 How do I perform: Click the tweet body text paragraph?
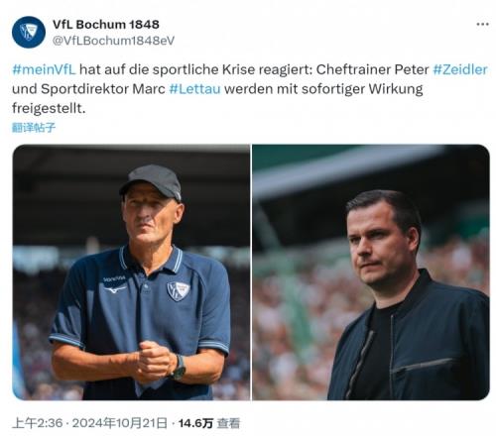coord(250,89)
